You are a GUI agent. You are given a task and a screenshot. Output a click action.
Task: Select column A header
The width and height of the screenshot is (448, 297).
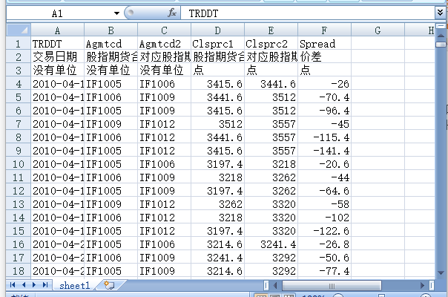(x=57, y=30)
